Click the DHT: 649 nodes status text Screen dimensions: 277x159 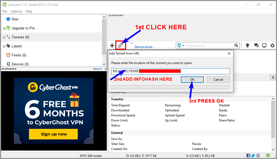pos(91,156)
